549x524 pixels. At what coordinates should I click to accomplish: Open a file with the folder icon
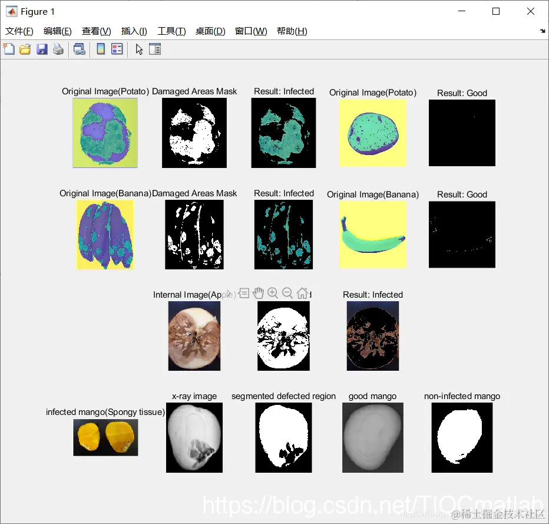pos(25,49)
